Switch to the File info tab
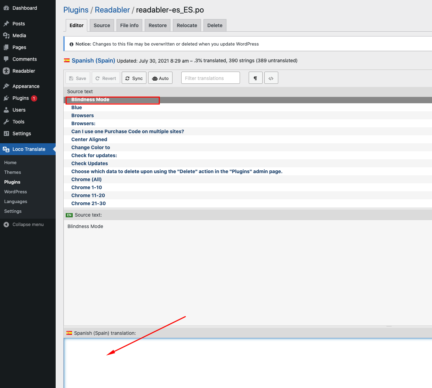432x388 pixels. (129, 25)
